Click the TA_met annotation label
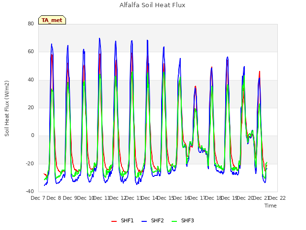306x230 pixels. tap(52, 20)
